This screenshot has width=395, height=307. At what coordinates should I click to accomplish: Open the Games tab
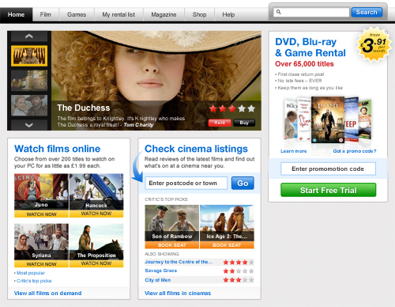(77, 14)
